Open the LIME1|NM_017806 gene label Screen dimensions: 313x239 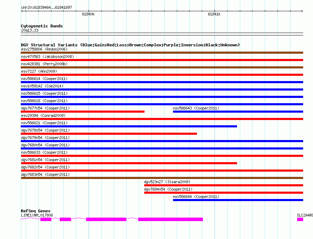[37, 215]
